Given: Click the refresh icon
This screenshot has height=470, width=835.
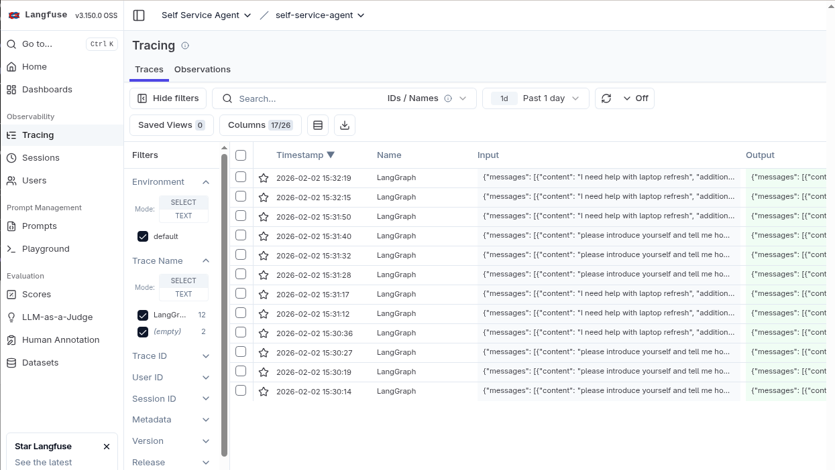Looking at the screenshot, I should tap(606, 98).
